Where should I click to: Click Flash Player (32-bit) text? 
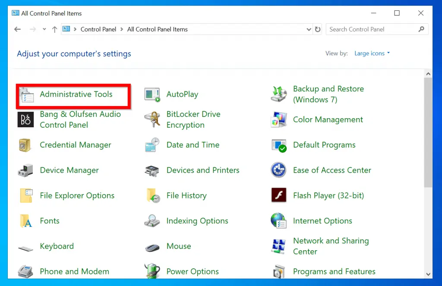point(328,195)
